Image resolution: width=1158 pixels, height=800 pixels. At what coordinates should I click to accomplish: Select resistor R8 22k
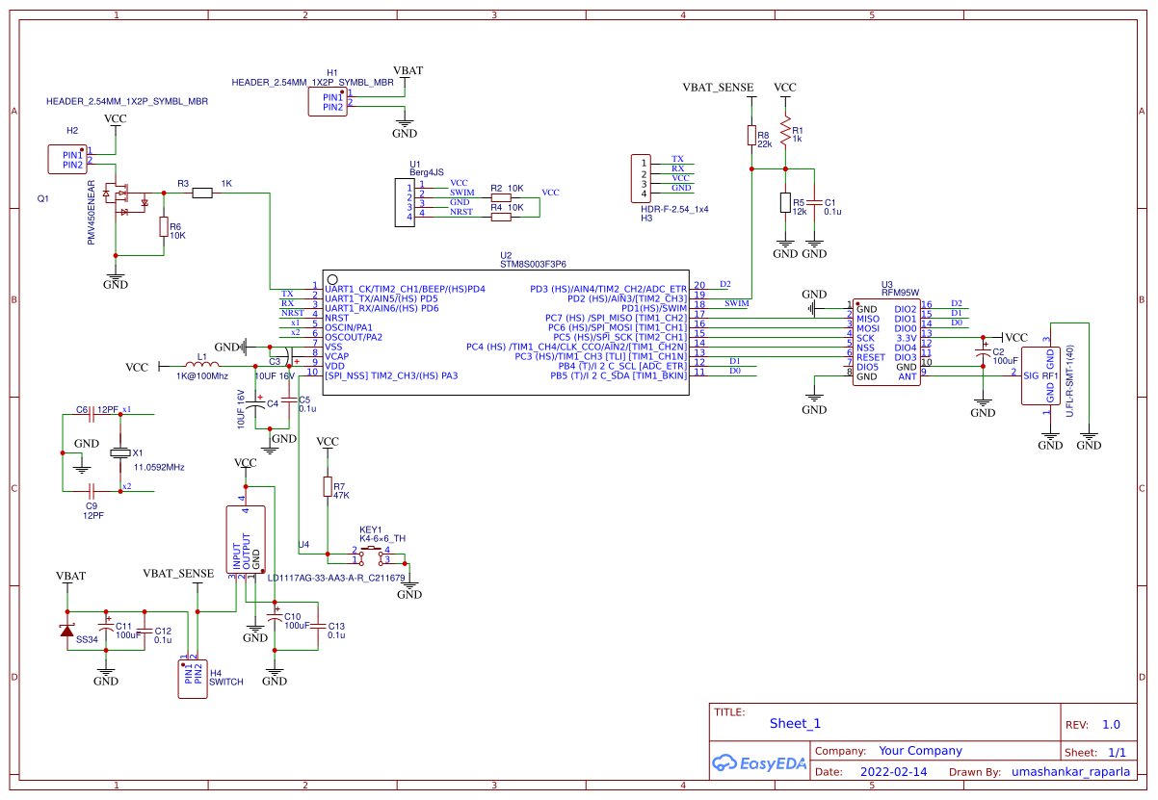tap(751, 133)
